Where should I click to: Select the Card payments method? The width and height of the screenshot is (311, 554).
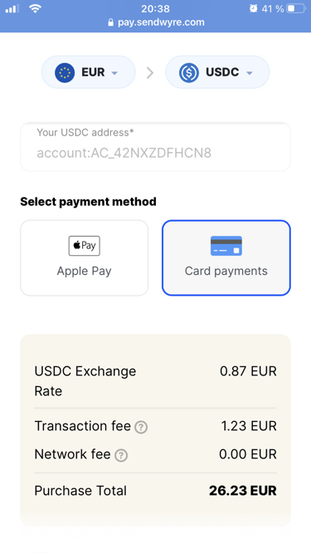tap(226, 258)
